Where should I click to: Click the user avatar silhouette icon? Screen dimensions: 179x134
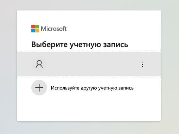coord(39,64)
